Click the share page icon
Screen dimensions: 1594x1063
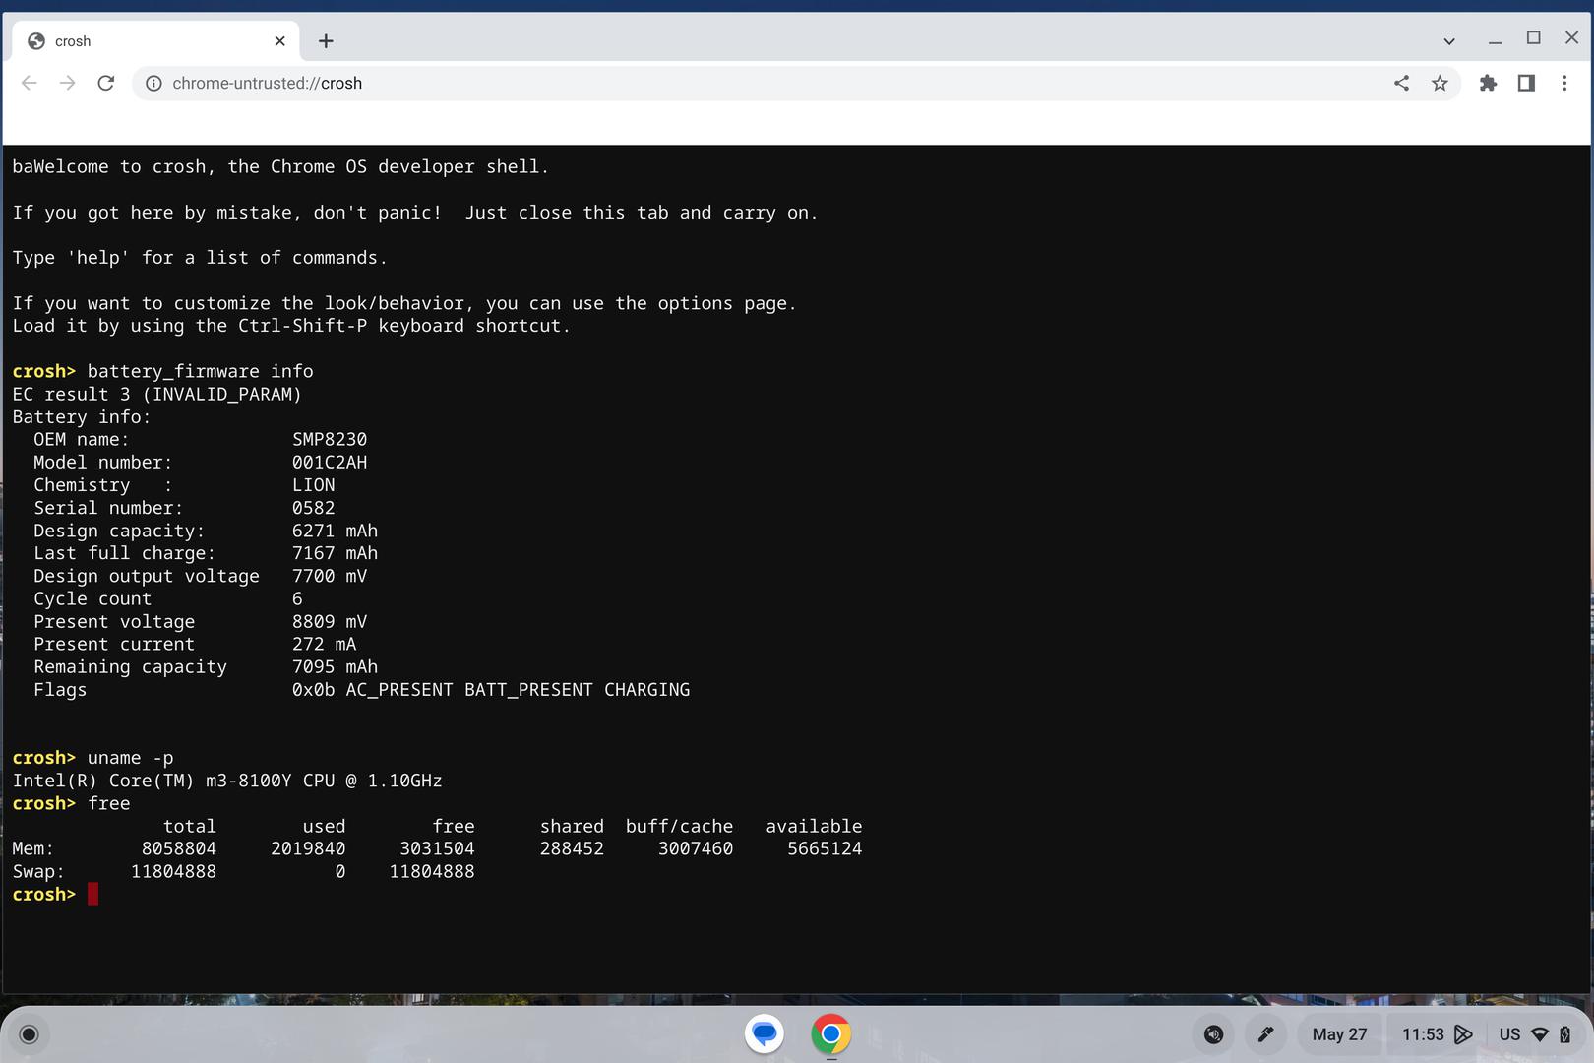[x=1401, y=83]
